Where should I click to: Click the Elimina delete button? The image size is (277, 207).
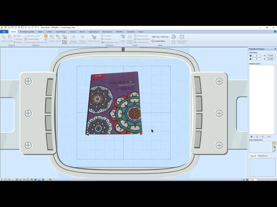click(18, 42)
